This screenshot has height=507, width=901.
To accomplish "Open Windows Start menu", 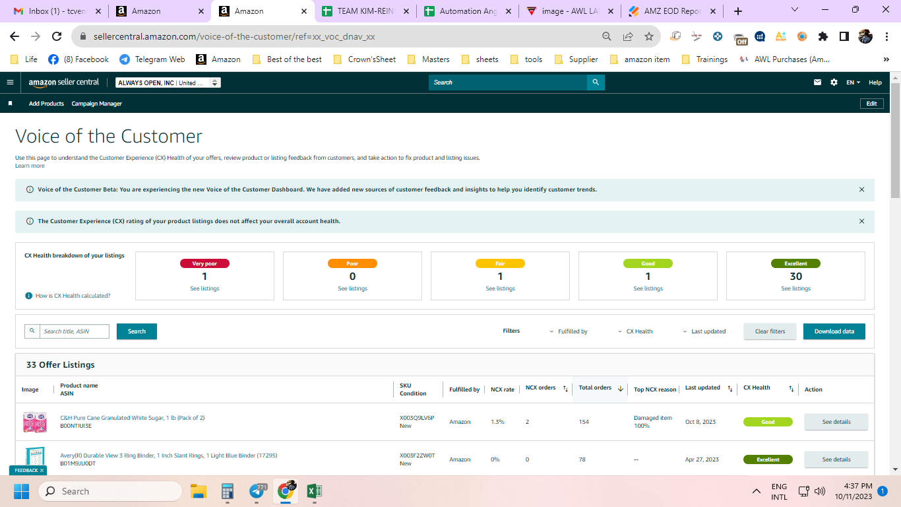I will 22,491.
